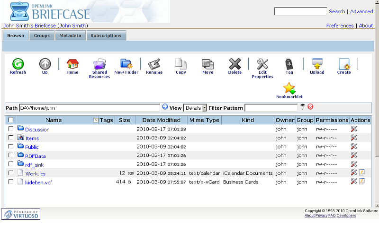Switch to the Groups tab
The width and height of the screenshot is (379, 225).
point(42,35)
